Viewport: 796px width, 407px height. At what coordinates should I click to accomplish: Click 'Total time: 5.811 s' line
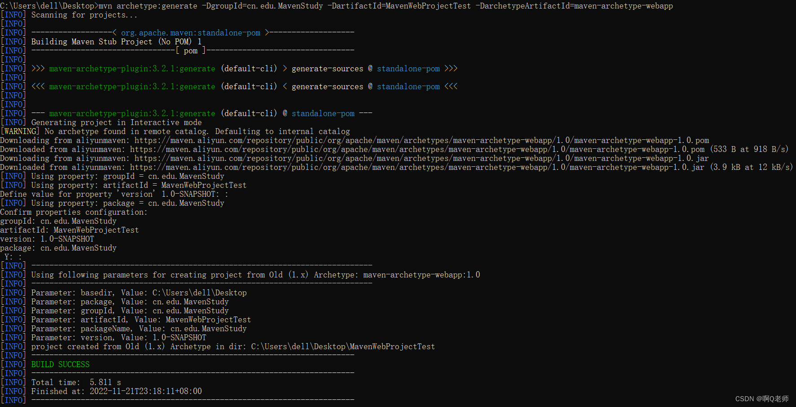tap(61, 382)
